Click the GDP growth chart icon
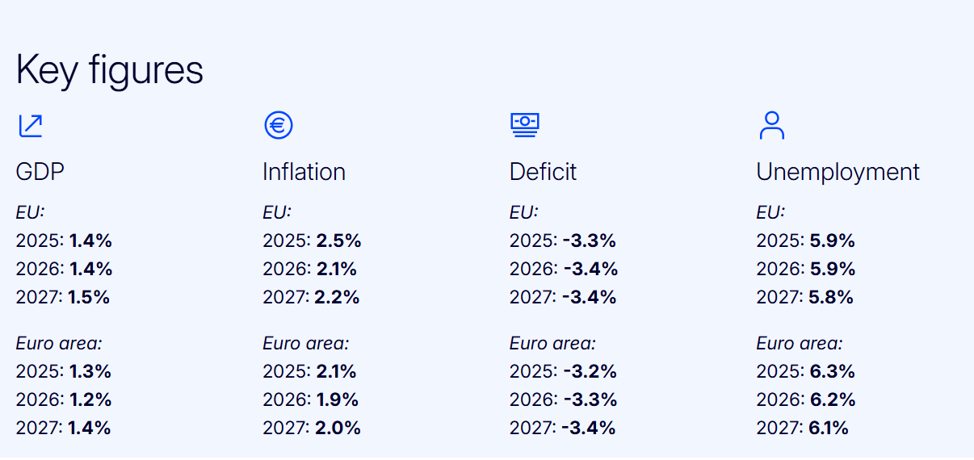Screen dimensions: 974x460 click(30, 126)
